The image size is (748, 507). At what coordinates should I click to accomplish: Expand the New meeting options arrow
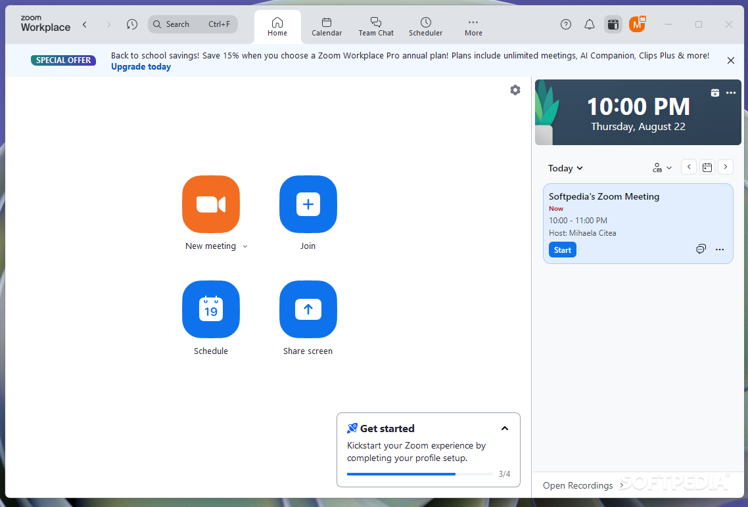[245, 246]
